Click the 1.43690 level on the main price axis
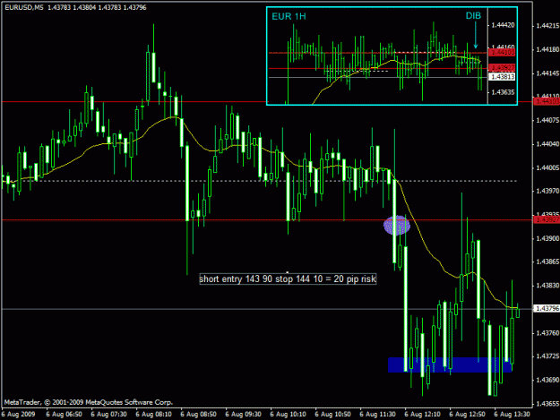The height and width of the screenshot is (420, 560). click(x=547, y=380)
